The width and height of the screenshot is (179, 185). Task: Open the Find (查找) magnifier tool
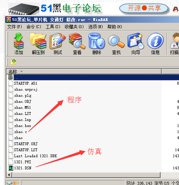116,43
